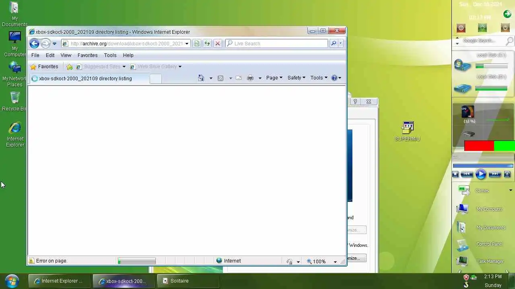This screenshot has height=289, width=515.
Task: Click the Start orb button
Action: click(x=12, y=281)
